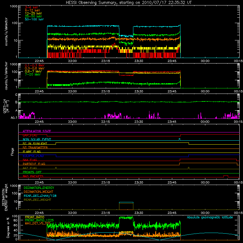This screenshot has height=243, width=243.
Task: Click the vertical Flags axis title
Action: (12, 152)
